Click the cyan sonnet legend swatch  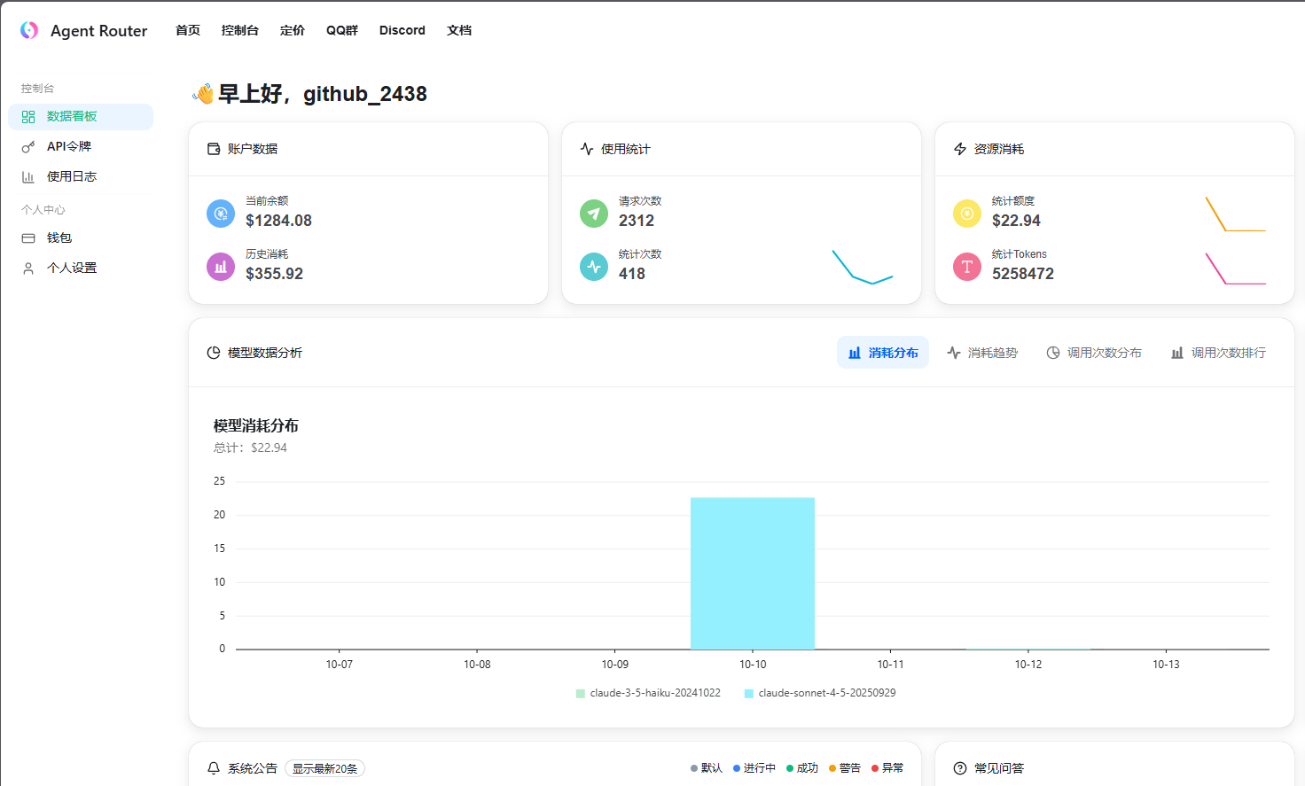(x=749, y=694)
